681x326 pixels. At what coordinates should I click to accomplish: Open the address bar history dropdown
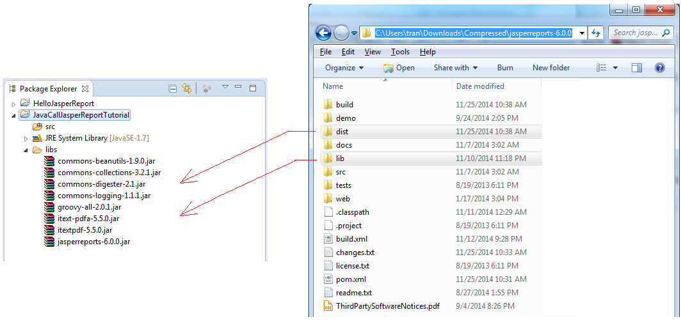click(582, 33)
